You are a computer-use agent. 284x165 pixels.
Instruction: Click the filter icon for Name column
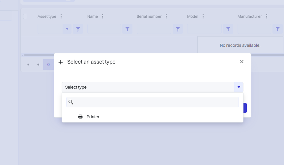pos(128,29)
